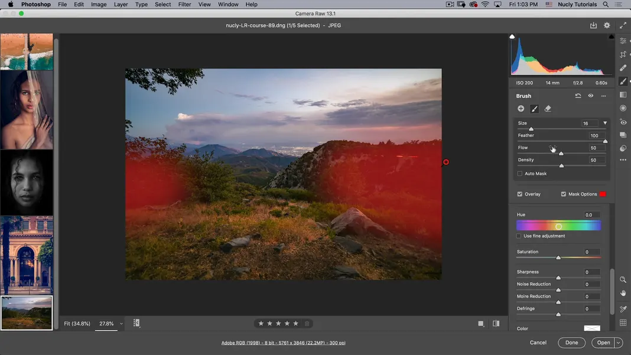Click the Hue rainbow slider bar
Viewport: 631px width, 355px height.
click(558, 226)
